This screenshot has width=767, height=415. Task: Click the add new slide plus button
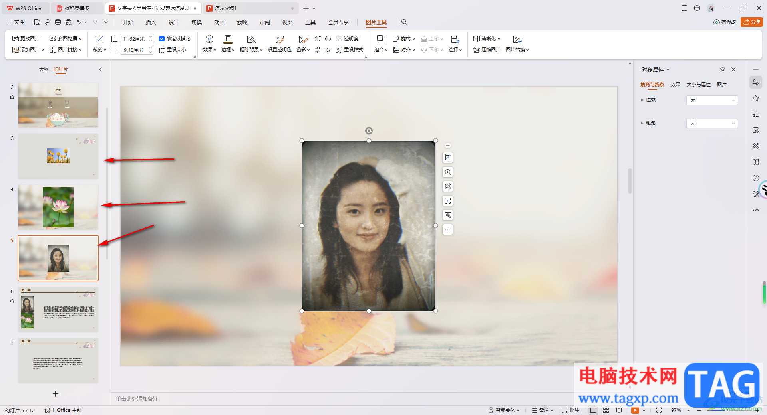(56, 394)
